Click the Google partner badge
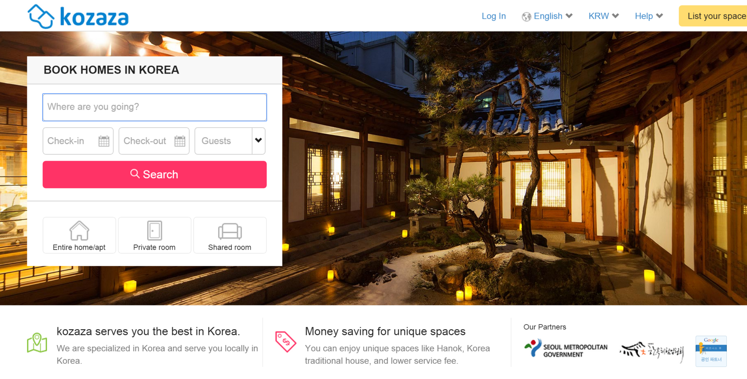Screen dimensions: 747x379 tap(711, 351)
